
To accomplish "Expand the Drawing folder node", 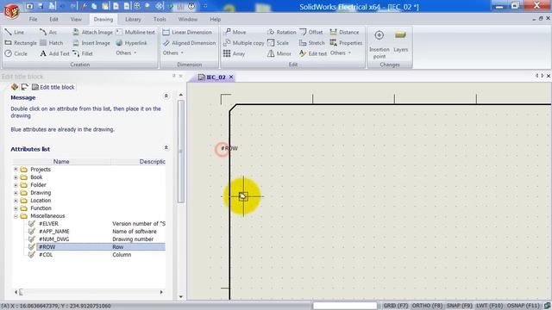I will point(16,193).
